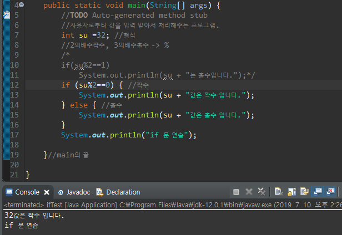The width and height of the screenshot is (342, 235).
Task: Click the println '값은 짝수 입니다.' statement
Action: [167, 95]
